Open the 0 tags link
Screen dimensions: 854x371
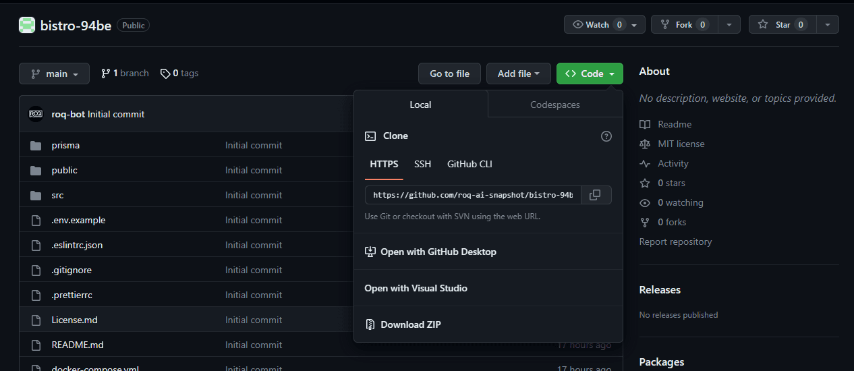(x=179, y=74)
